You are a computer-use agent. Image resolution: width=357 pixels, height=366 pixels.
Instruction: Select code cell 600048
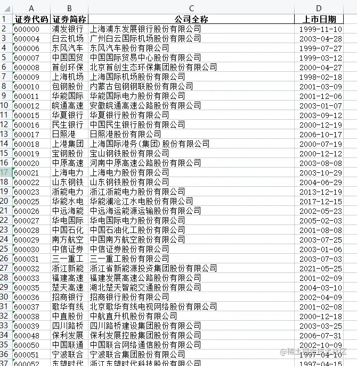[31, 335]
